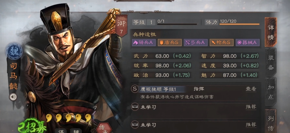290x133 pixels.
Task: Select the 器械A siege aptitude badge
Action: 248,42
